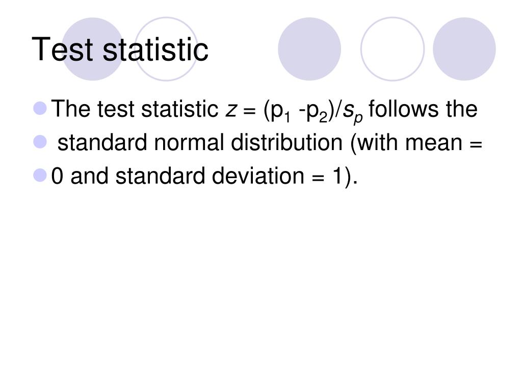The image size is (522, 392).
Task: Select the outlined circle behind the word 'statistic'
Action: 166,49
